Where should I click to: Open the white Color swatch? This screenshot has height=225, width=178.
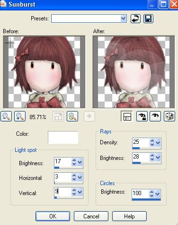(63, 137)
